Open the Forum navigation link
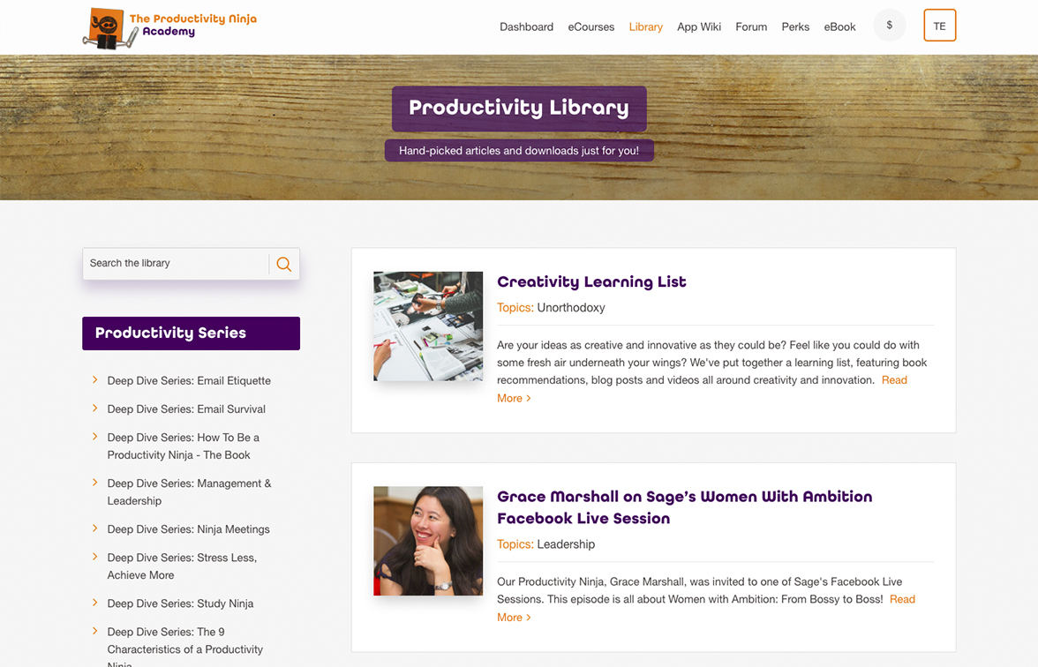Image resolution: width=1038 pixels, height=667 pixels. 751,26
